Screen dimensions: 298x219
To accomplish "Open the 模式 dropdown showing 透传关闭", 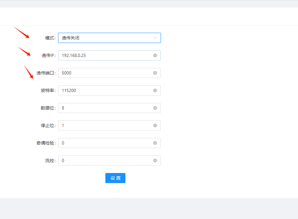I will point(109,38).
